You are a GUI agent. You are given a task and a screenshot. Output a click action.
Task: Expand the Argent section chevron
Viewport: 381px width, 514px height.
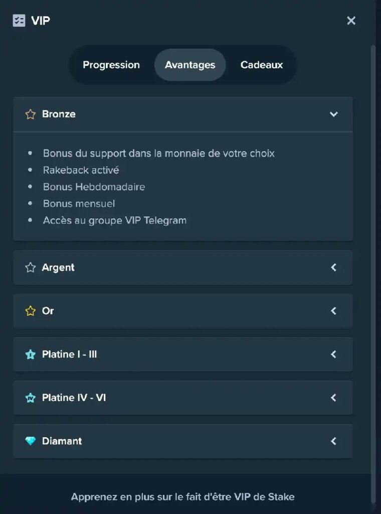coord(333,268)
